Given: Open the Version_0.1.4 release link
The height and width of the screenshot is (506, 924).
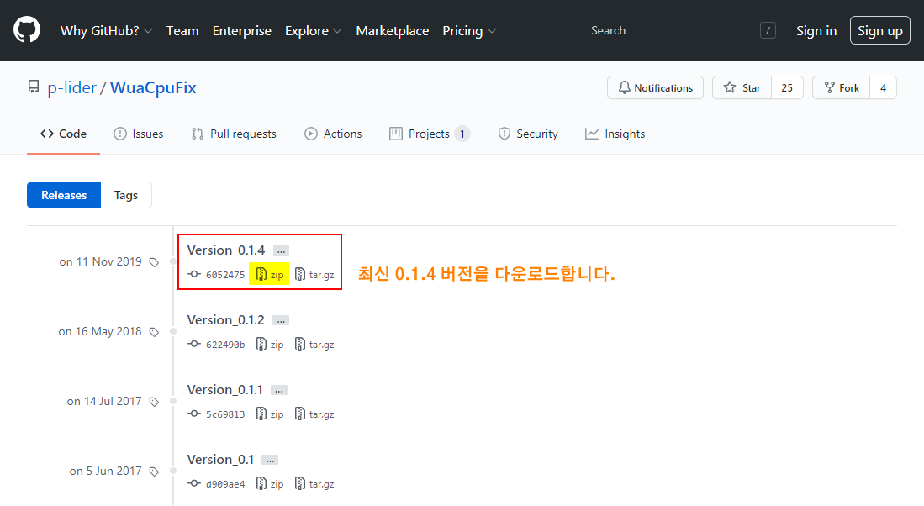Looking at the screenshot, I should (226, 250).
